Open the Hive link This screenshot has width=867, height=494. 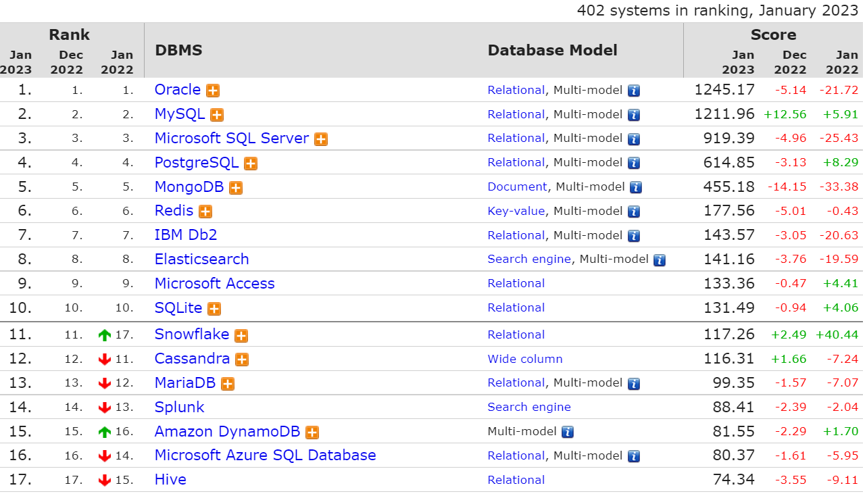(170, 480)
